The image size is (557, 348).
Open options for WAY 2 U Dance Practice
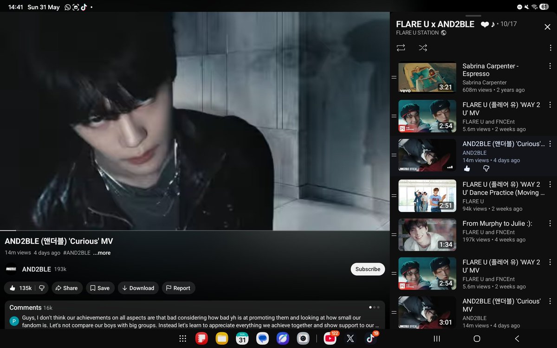pos(551,185)
